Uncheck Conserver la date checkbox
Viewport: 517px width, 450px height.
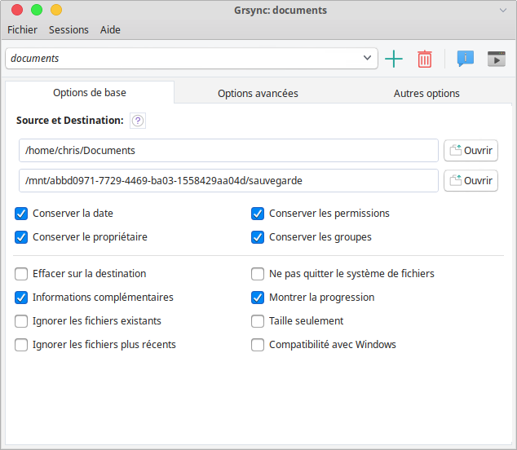(x=21, y=214)
